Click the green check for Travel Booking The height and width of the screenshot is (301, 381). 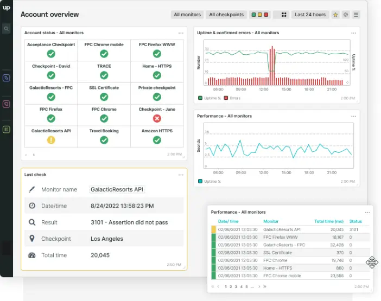pos(104,140)
